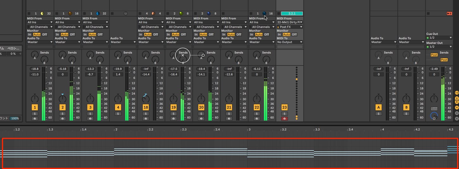
Task: Click the green clip progress icon on track 19
Action: [181, 14]
